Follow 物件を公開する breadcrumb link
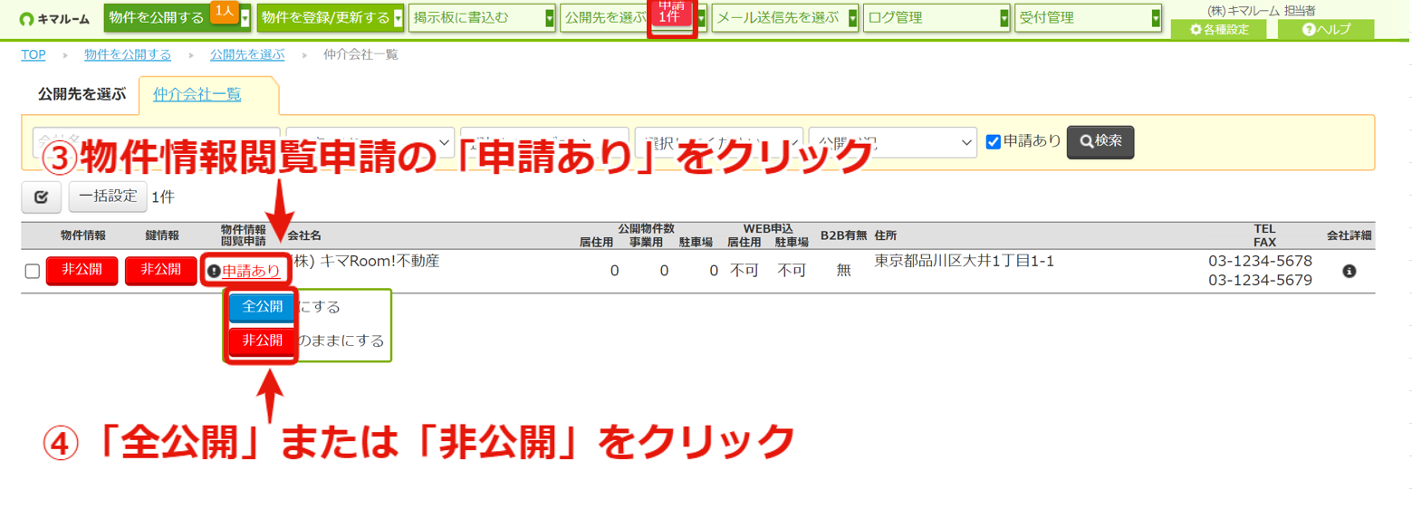The width and height of the screenshot is (1412, 518). (128, 54)
